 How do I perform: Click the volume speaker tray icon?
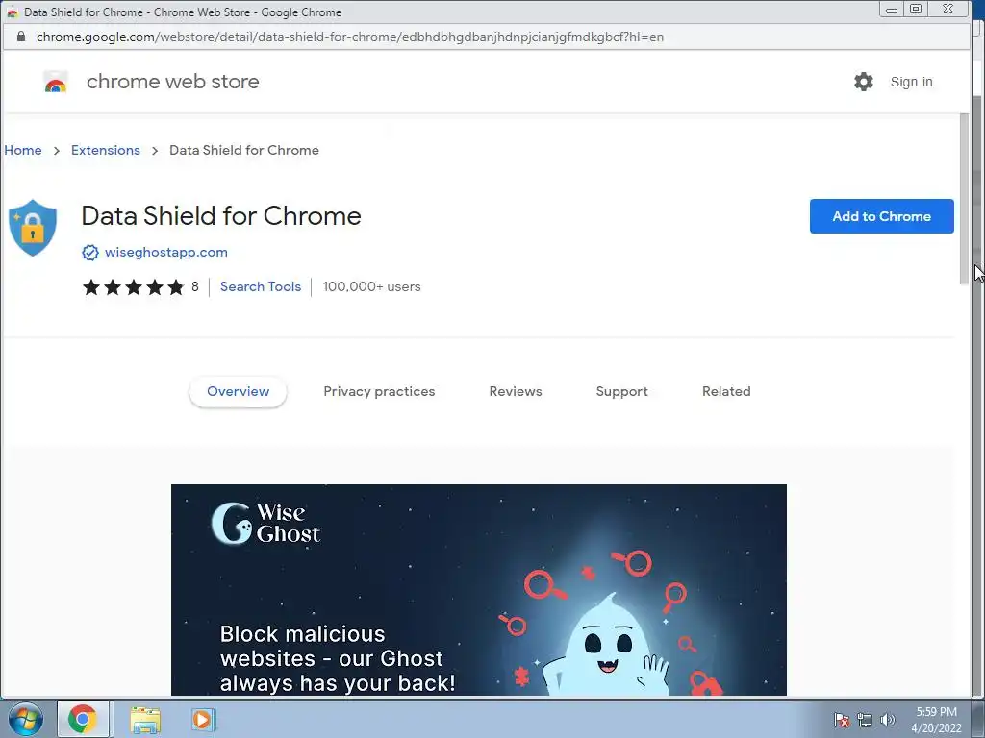[887, 720]
